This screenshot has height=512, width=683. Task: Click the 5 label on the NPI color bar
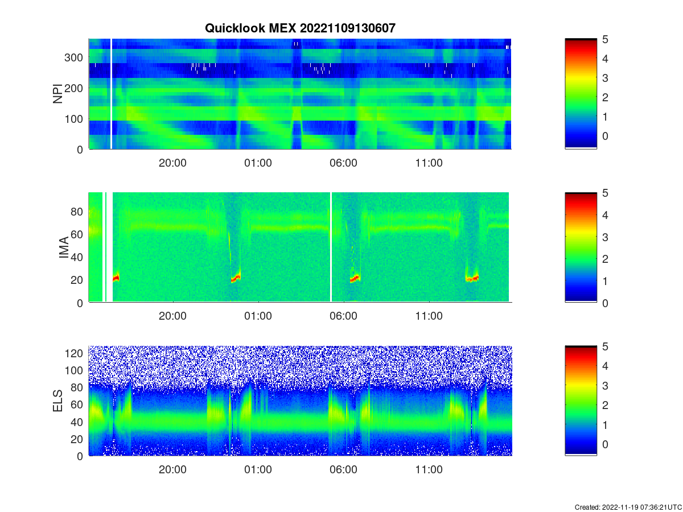(x=606, y=39)
